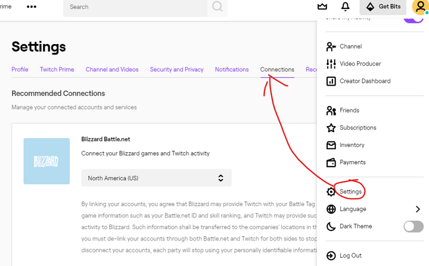Open the Prime loot crown icon
The width and height of the screenshot is (429, 266).
point(322,7)
